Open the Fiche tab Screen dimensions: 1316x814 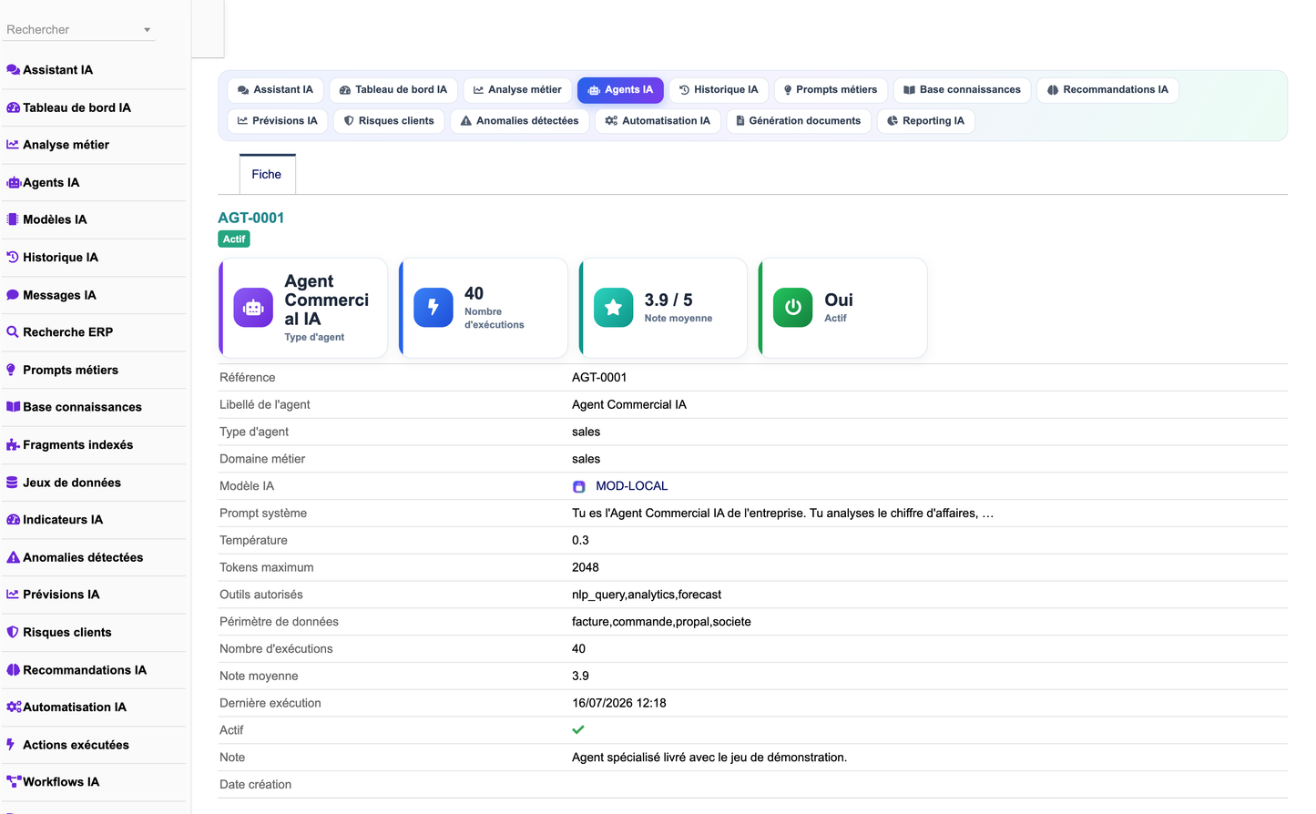click(267, 174)
